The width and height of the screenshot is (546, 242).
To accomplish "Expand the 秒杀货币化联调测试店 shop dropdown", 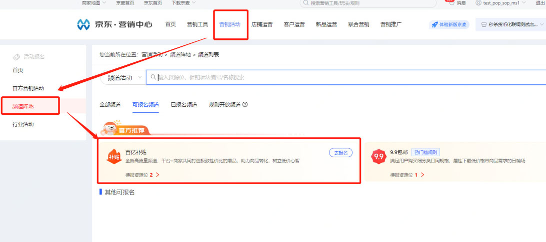I will [x=510, y=24].
